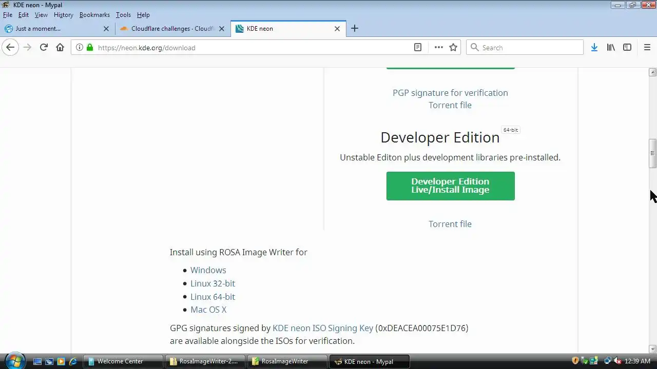Open the History menu
Screen dimensions: 657x369
pyautogui.click(x=64, y=15)
